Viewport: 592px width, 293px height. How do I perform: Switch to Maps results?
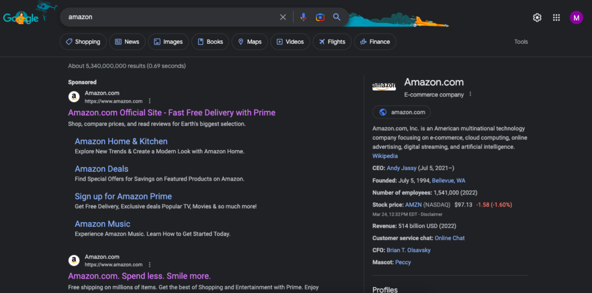250,42
